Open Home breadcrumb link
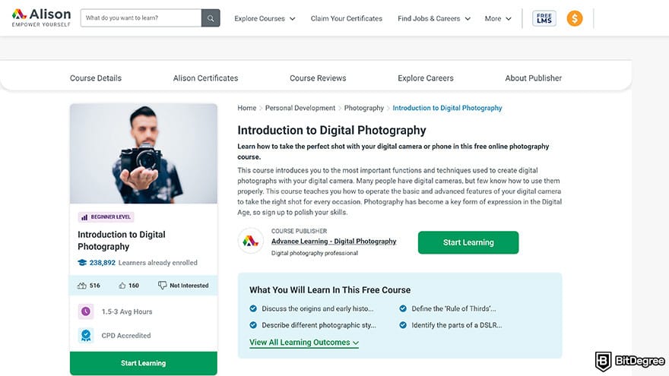Image resolution: width=669 pixels, height=376 pixels. (246, 108)
